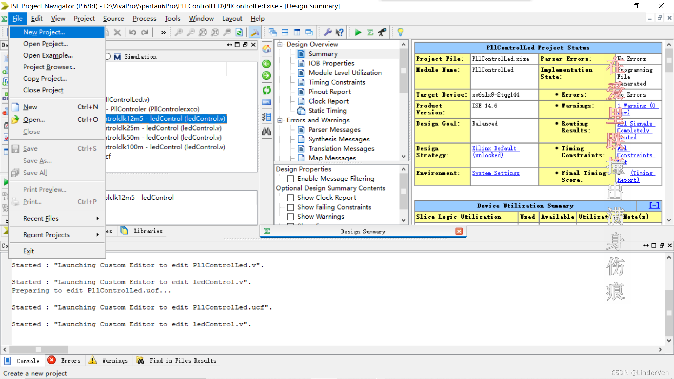Click the cascade windows toolbar icon

point(273,33)
